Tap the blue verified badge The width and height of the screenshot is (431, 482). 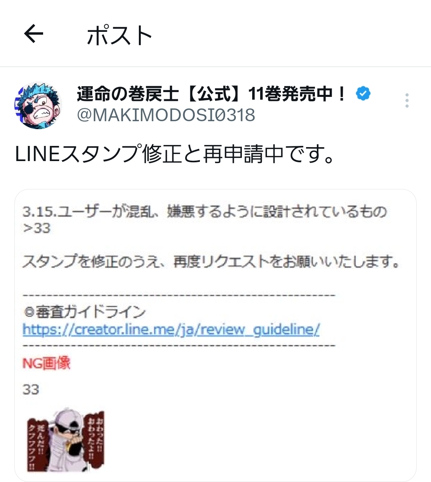pyautogui.click(x=363, y=94)
